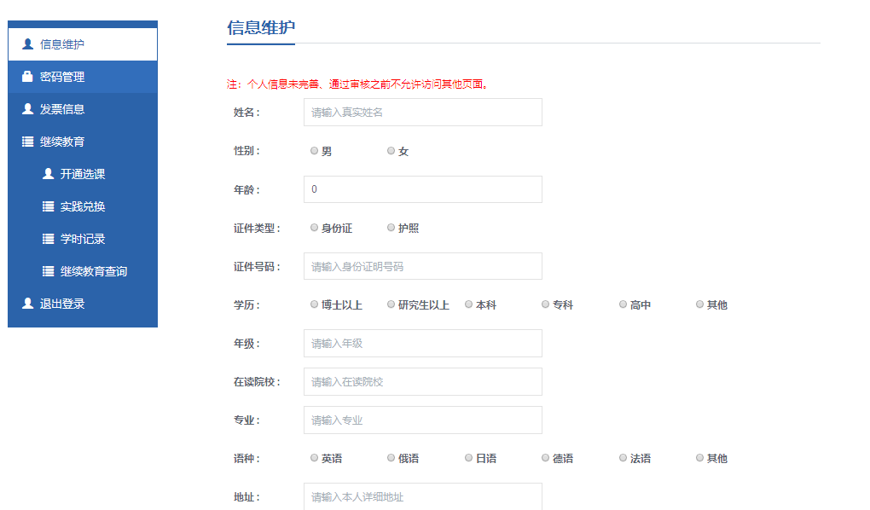This screenshot has width=870, height=510.
Task: Click the list icon beside 继续教育
Action: pyautogui.click(x=28, y=142)
